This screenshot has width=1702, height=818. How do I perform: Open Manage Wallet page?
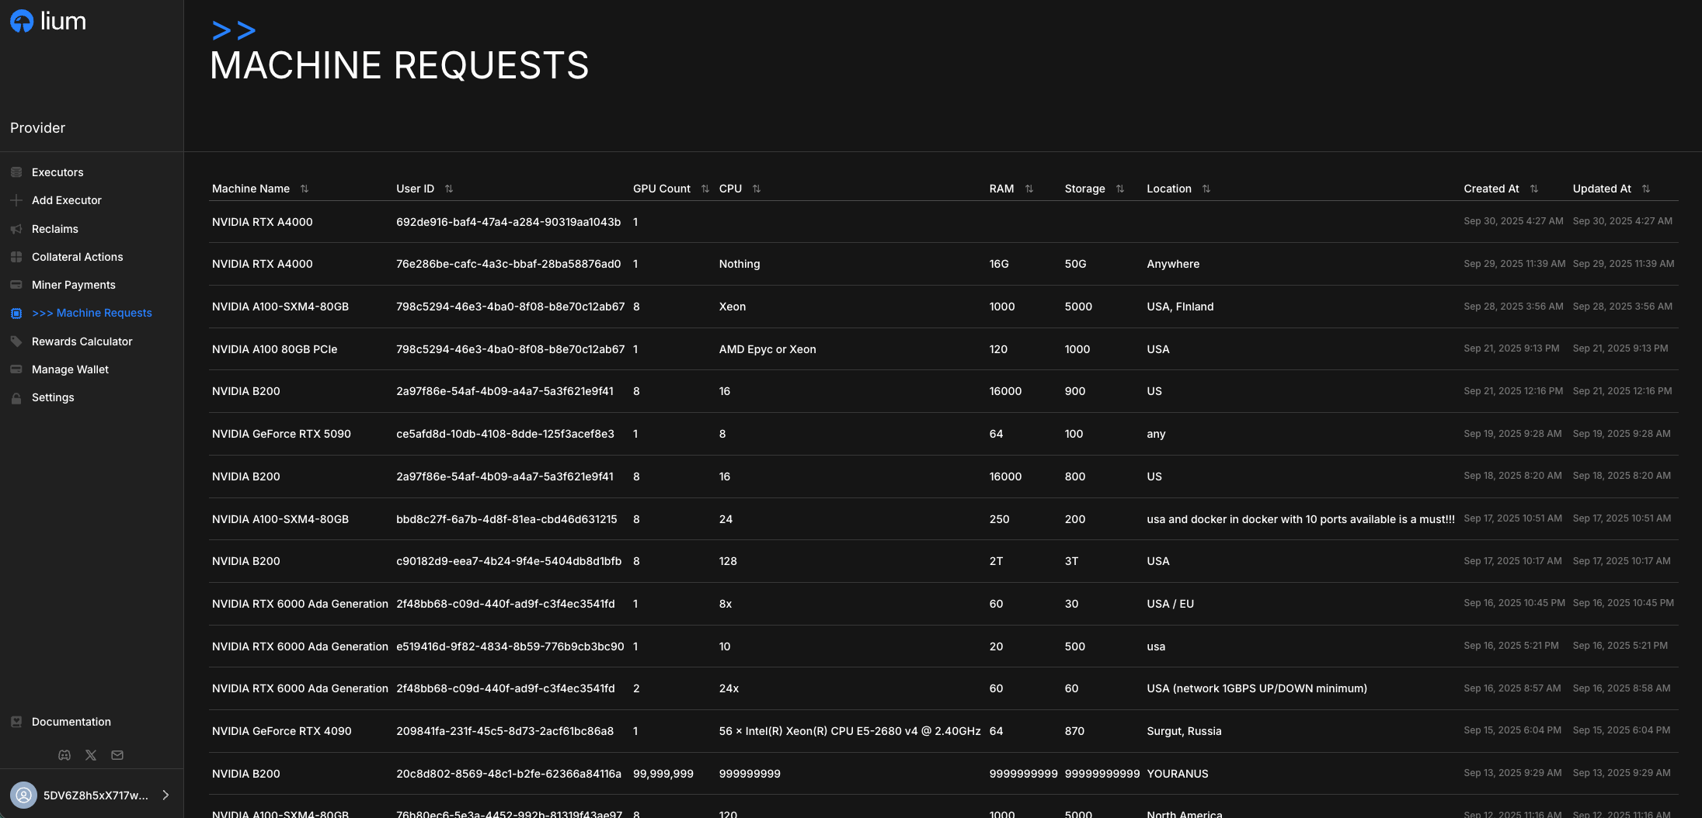coord(70,369)
